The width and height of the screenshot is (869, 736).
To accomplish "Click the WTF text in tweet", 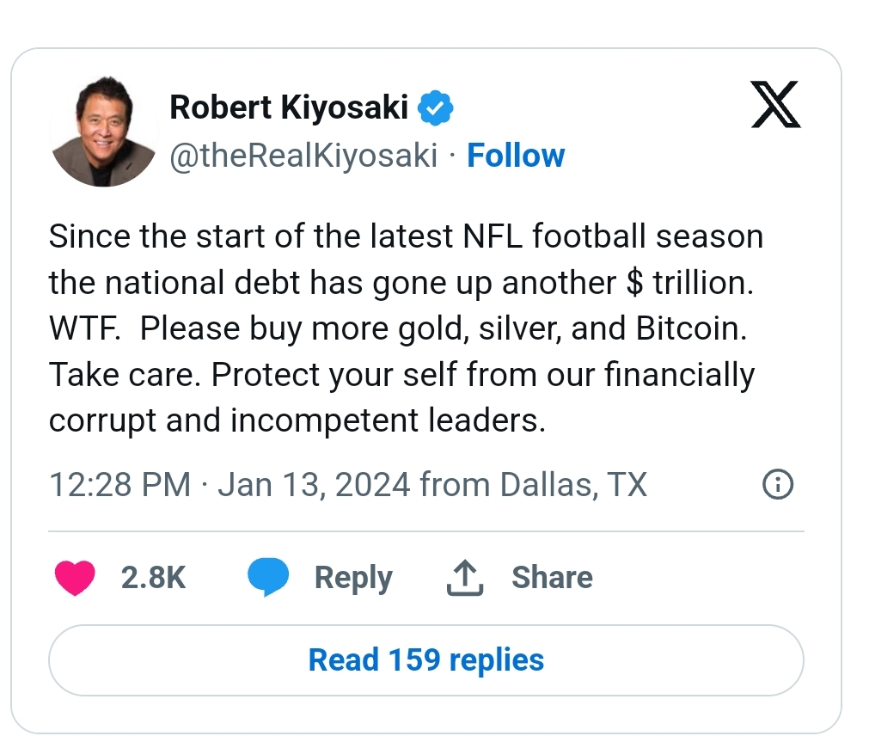I will pyautogui.click(x=84, y=328).
